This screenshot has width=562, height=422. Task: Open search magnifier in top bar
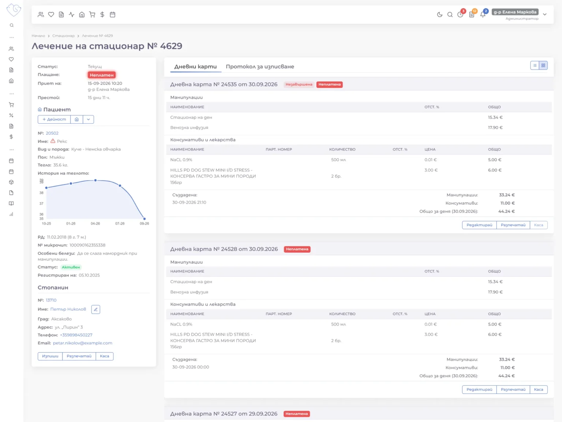450,15
